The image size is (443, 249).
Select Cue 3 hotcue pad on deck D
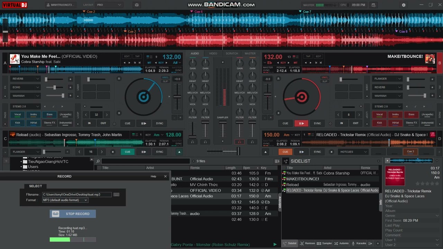tap(410, 151)
